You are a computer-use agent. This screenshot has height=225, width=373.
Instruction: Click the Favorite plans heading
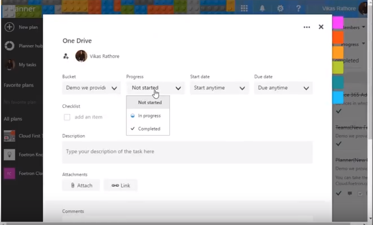(19, 85)
